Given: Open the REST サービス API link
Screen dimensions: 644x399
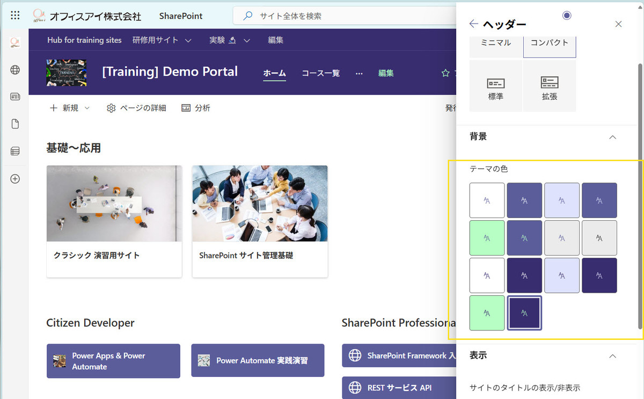Looking at the screenshot, I should pyautogui.click(x=399, y=387).
